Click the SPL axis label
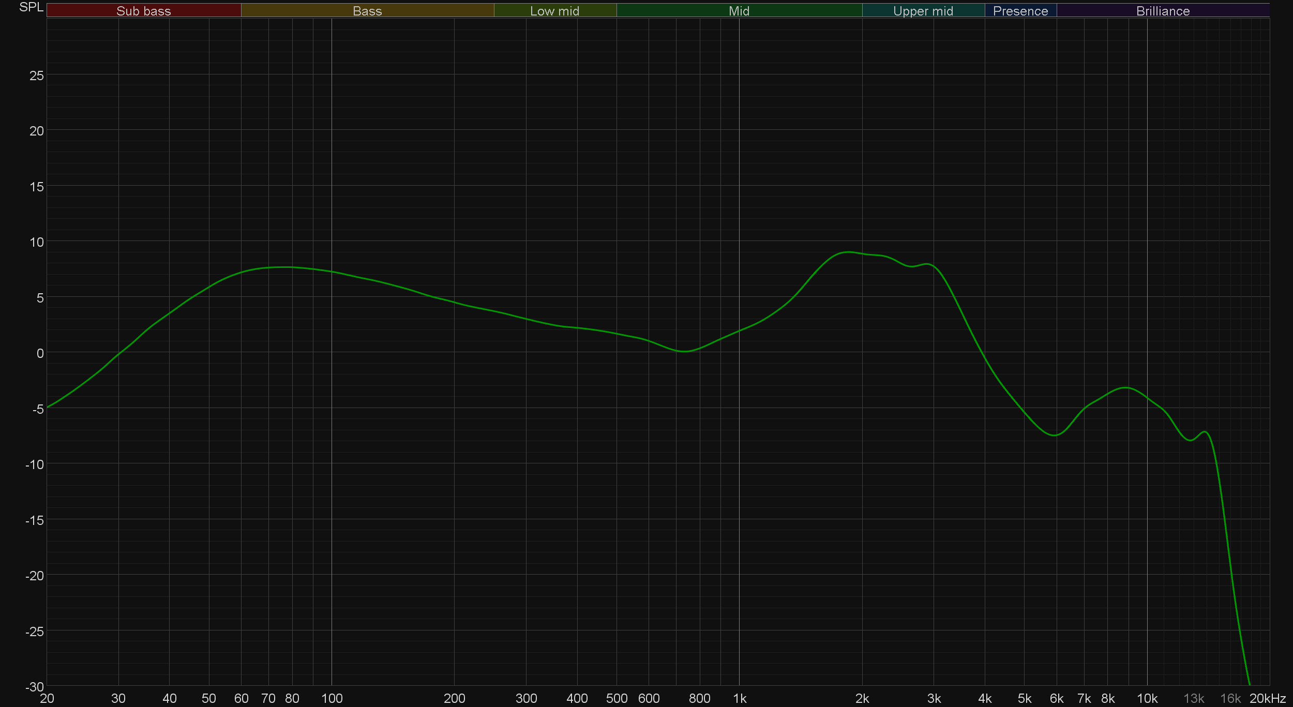Viewport: 1293px width, 707px height. (31, 7)
